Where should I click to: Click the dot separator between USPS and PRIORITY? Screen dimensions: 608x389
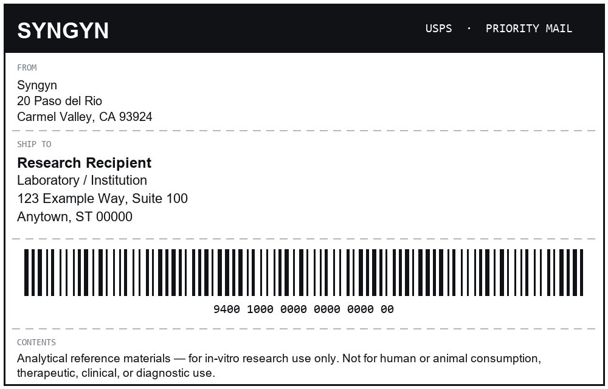(469, 29)
